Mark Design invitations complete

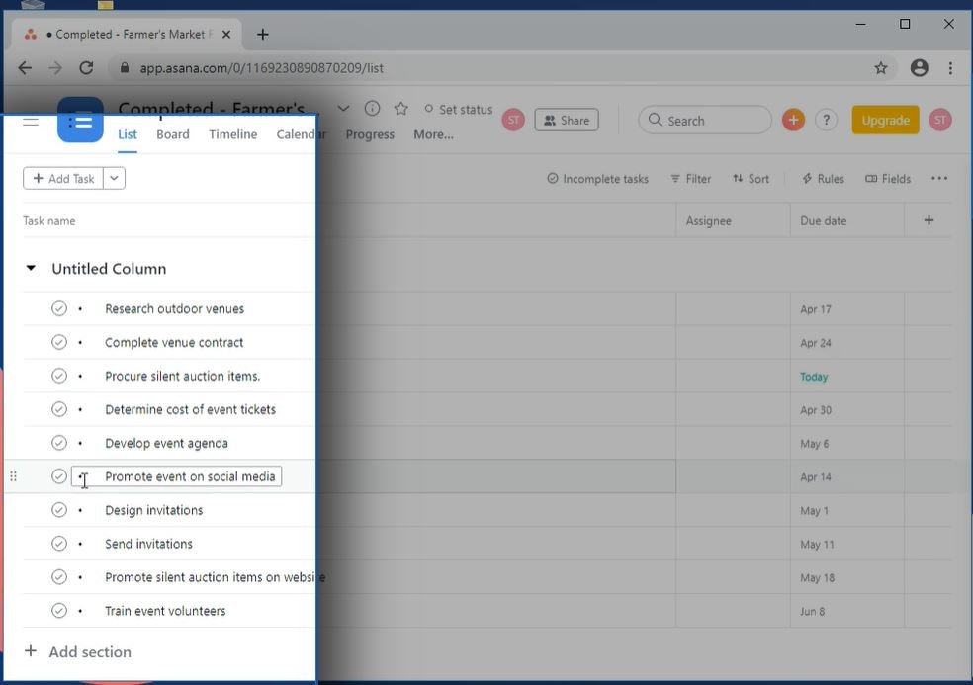pos(59,509)
